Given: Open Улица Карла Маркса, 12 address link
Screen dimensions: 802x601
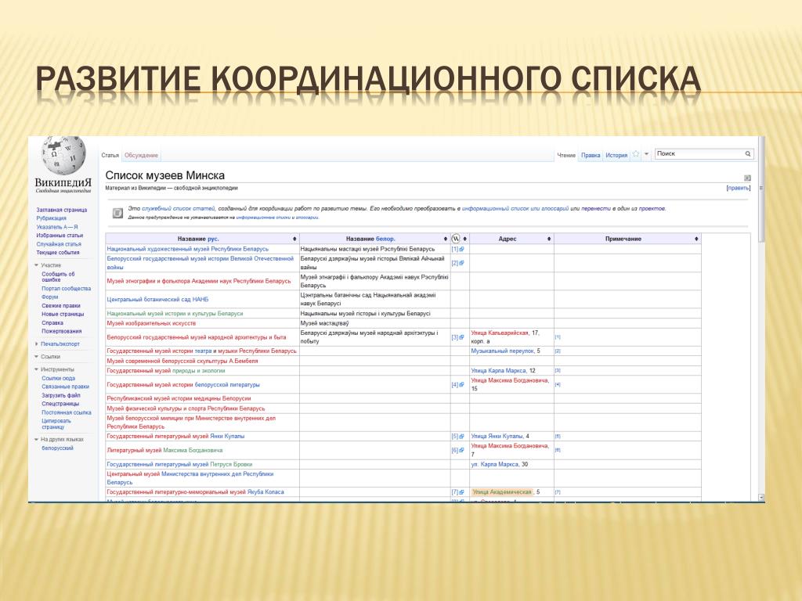Looking at the screenshot, I should point(499,370).
